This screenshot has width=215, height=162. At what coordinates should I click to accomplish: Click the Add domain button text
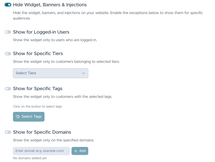(82, 151)
